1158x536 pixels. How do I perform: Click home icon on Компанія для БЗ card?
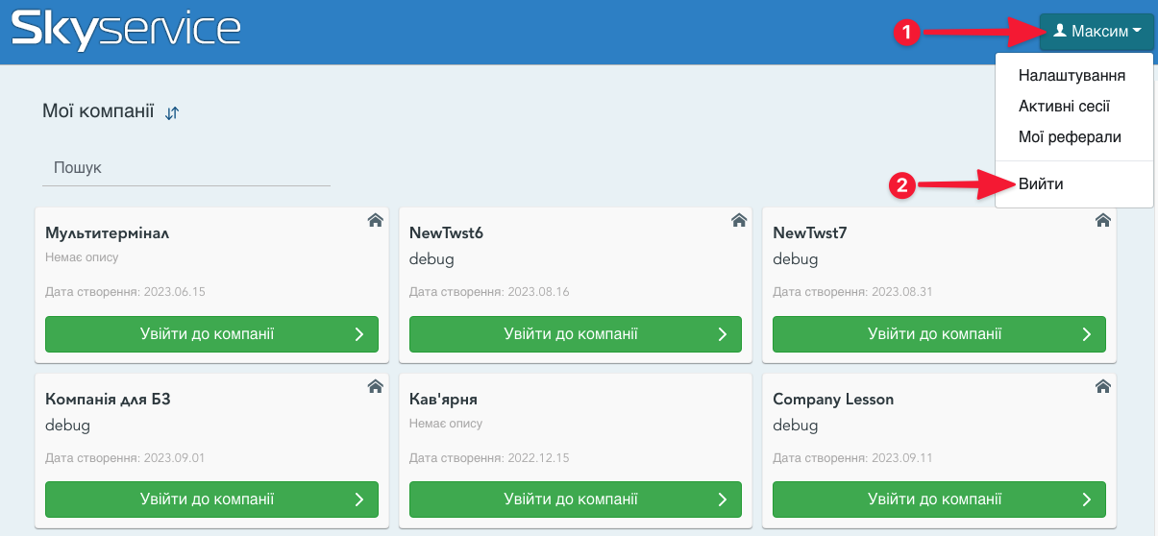coord(376,386)
